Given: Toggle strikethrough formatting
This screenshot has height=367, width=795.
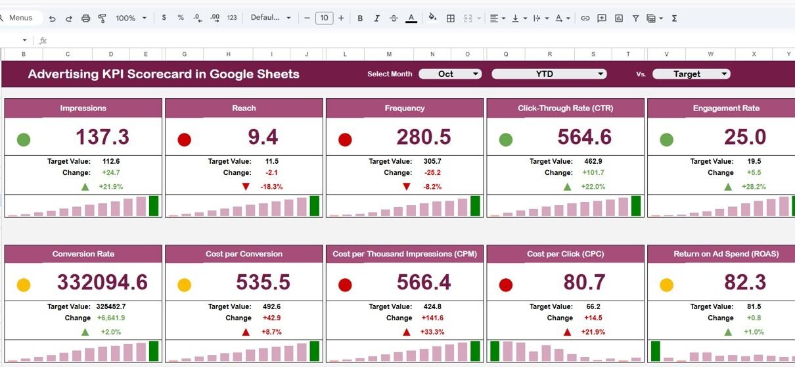Looking at the screenshot, I should (x=394, y=18).
